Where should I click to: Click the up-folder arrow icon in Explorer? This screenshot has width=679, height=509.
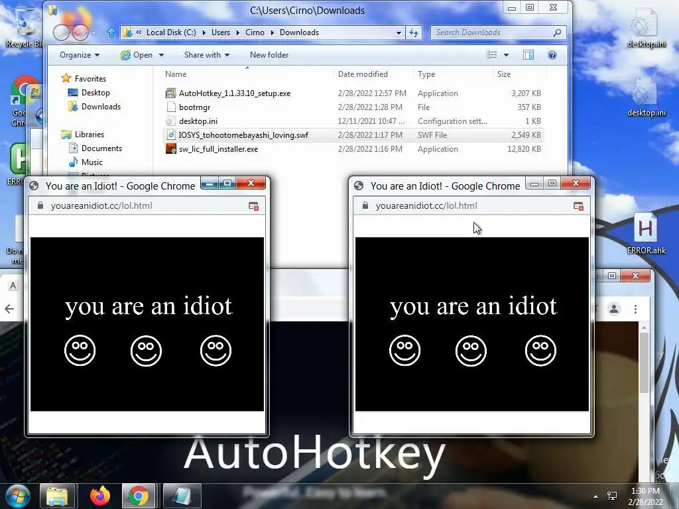pyautogui.click(x=111, y=32)
